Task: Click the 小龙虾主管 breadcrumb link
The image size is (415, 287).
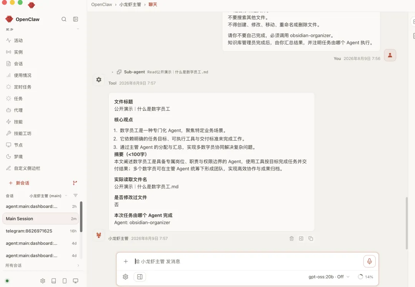Action: click(130, 5)
